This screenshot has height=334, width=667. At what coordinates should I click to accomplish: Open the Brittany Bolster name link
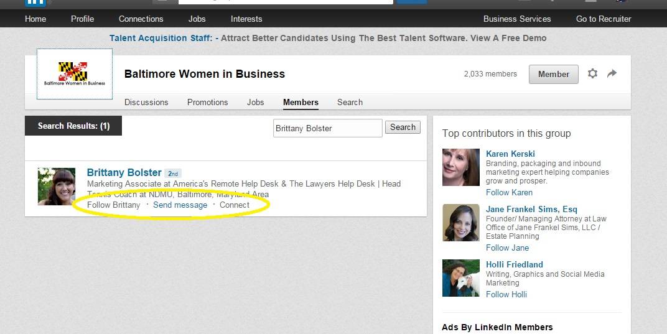click(x=124, y=172)
